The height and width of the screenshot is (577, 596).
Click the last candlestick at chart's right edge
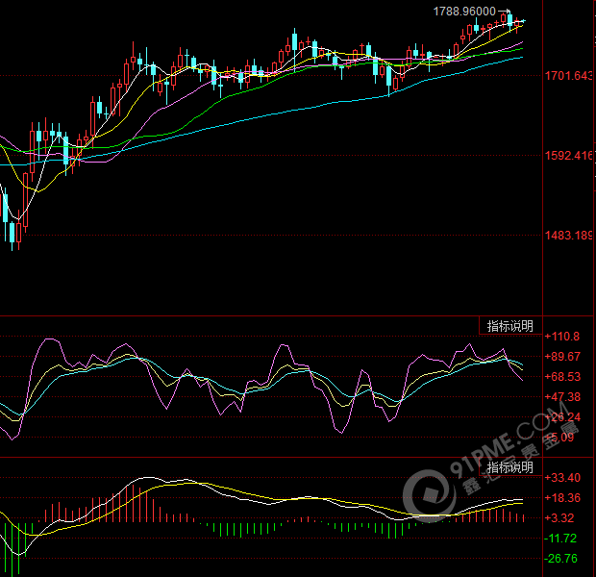tap(522, 21)
